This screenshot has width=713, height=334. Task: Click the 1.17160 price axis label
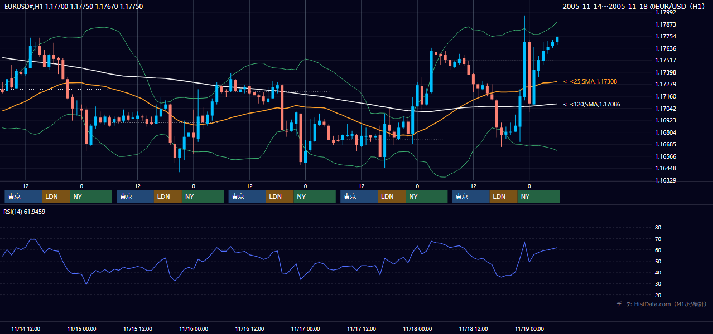[666, 96]
